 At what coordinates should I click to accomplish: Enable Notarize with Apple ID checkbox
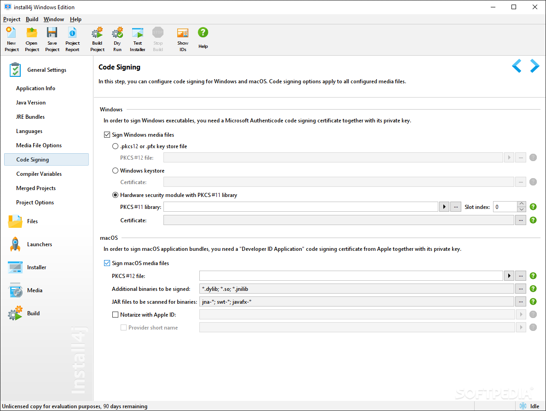click(115, 315)
